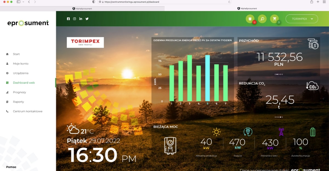Screen dimensions: 329x171
Task: Select the last Przychód carousel dot
Action: point(282,74)
